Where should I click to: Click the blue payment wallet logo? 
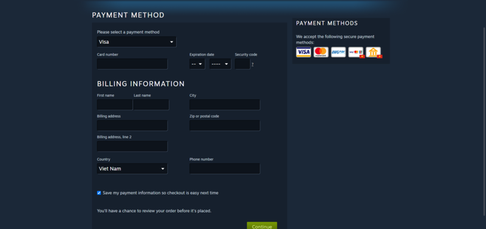pyautogui.click(x=338, y=52)
